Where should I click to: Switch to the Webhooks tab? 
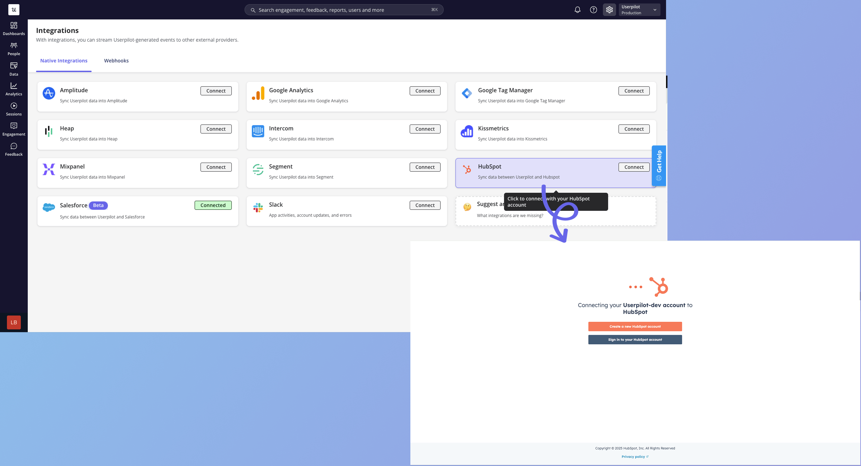click(116, 61)
